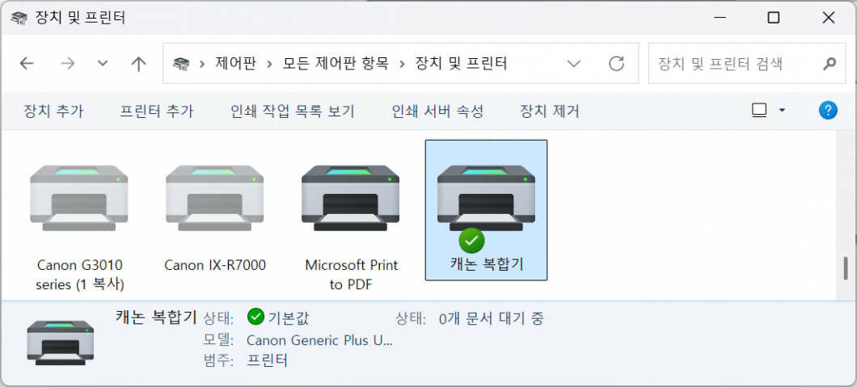Open the view options dropdown arrow
This screenshot has width=857, height=387.
782,111
